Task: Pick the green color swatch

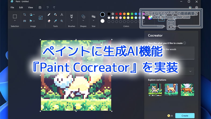Action: [x=132, y=14]
